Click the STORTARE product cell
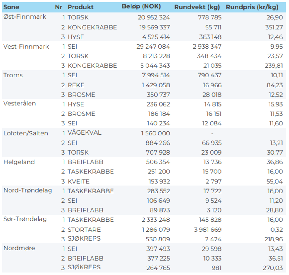289x275 pixels. click(x=84, y=230)
